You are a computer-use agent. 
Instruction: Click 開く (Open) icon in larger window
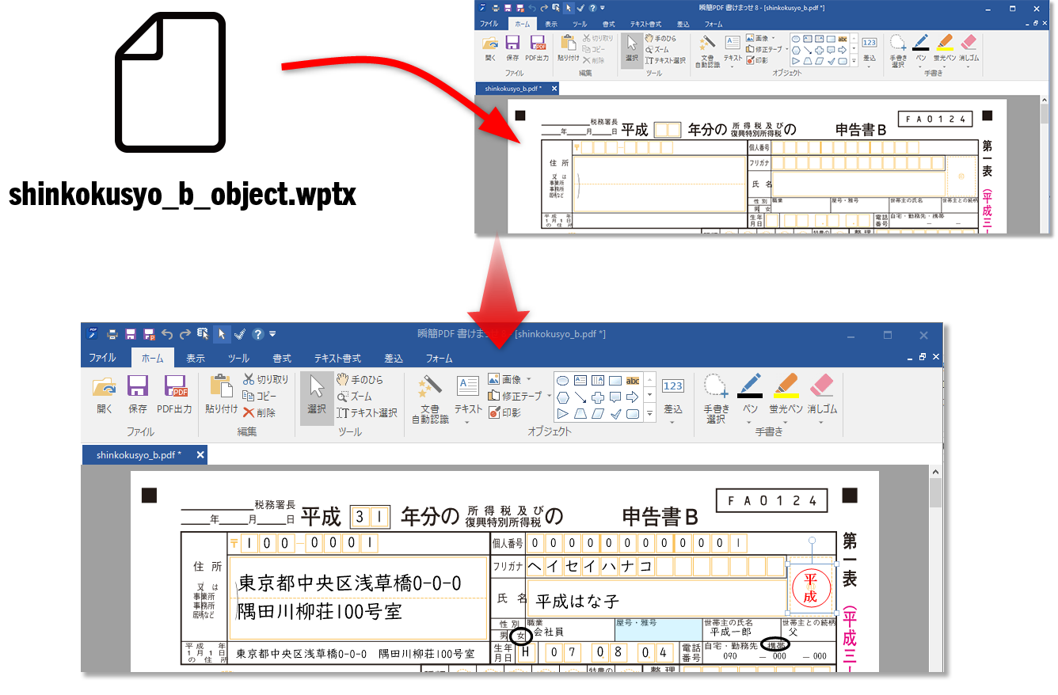tap(105, 395)
